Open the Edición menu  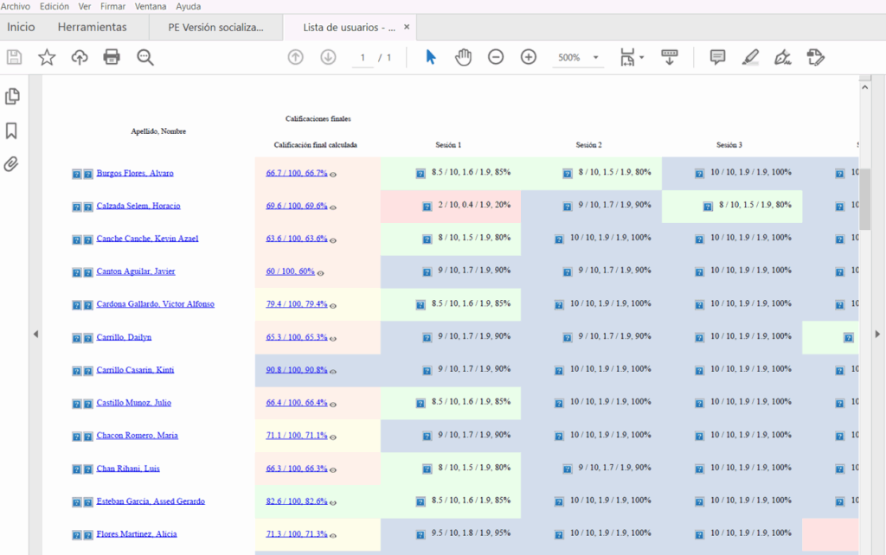point(55,6)
